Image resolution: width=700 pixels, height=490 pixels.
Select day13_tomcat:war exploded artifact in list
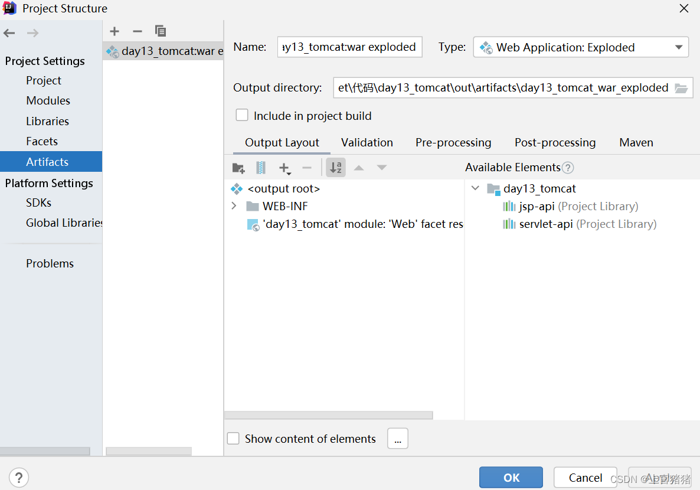[x=163, y=51]
